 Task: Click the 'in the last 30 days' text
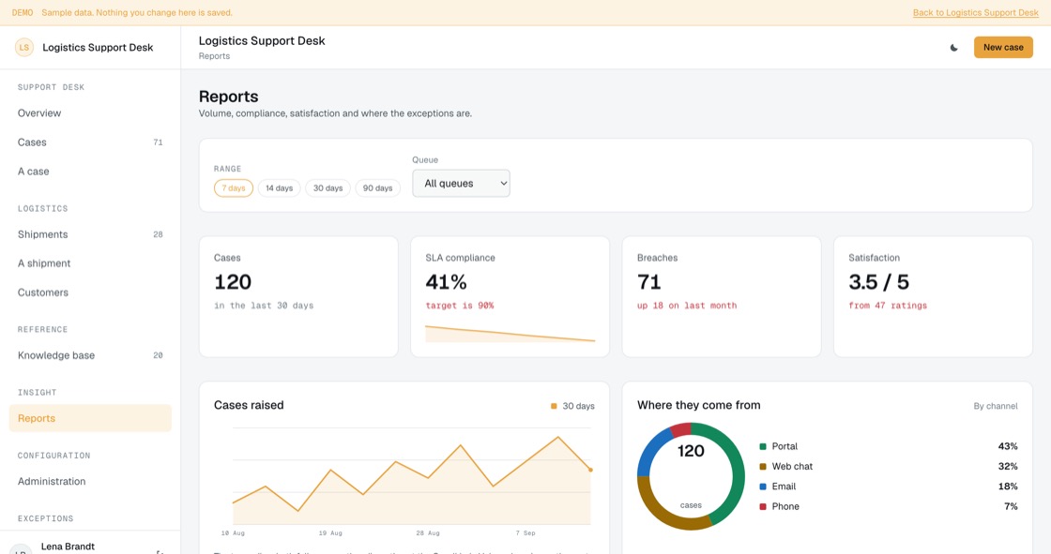264,306
